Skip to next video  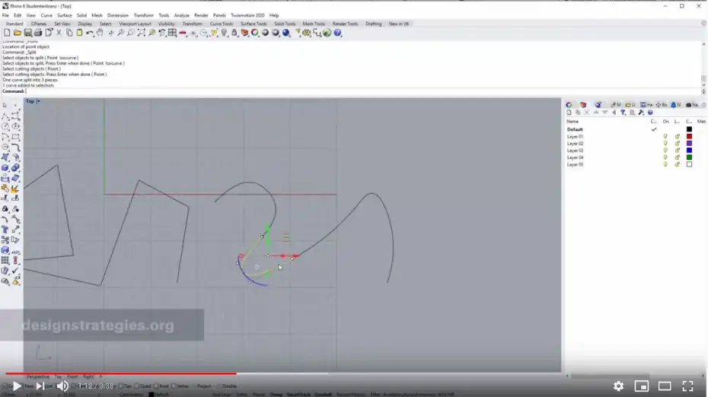pos(40,386)
